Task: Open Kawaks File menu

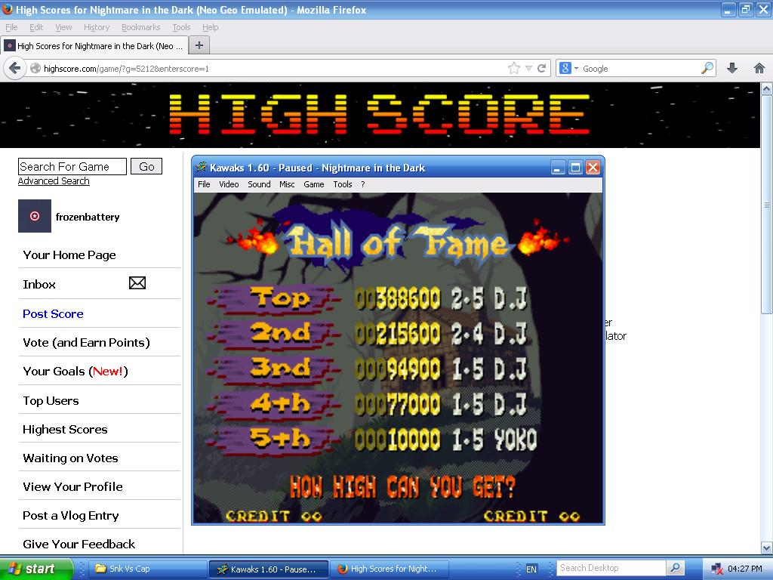Action: coord(204,184)
